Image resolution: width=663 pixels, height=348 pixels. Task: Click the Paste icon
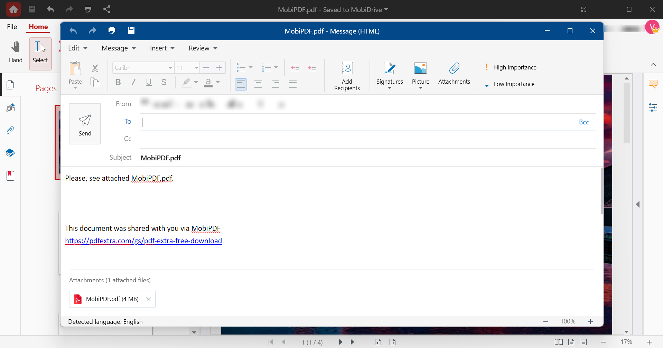75,68
